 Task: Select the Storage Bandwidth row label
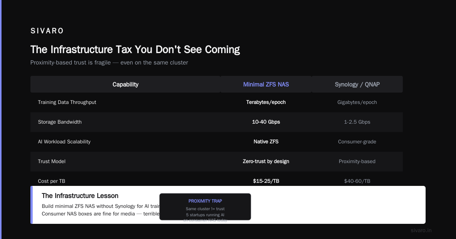[60, 122]
